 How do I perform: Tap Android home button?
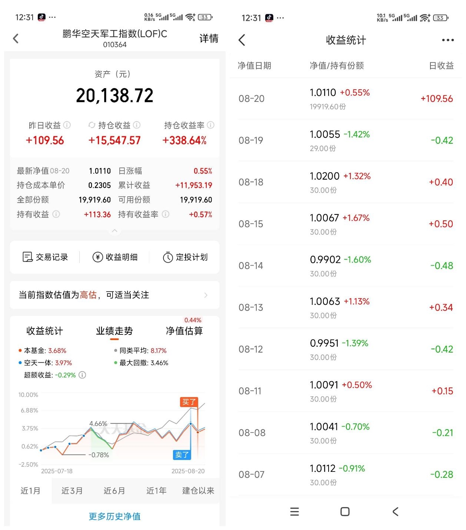[x=345, y=512]
